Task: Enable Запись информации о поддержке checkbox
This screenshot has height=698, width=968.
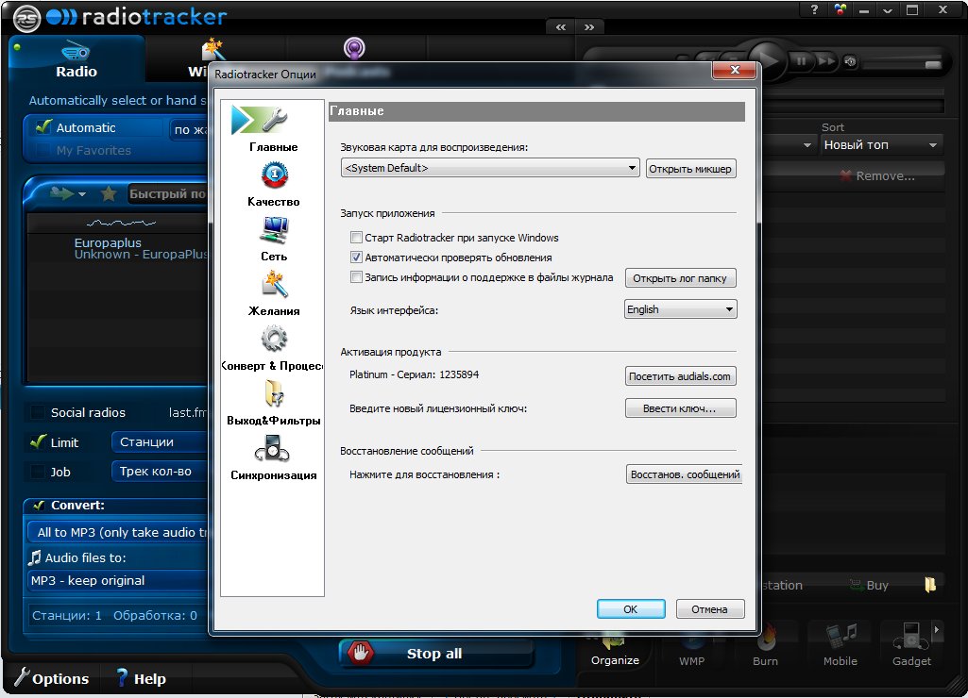Action: pyautogui.click(x=356, y=277)
